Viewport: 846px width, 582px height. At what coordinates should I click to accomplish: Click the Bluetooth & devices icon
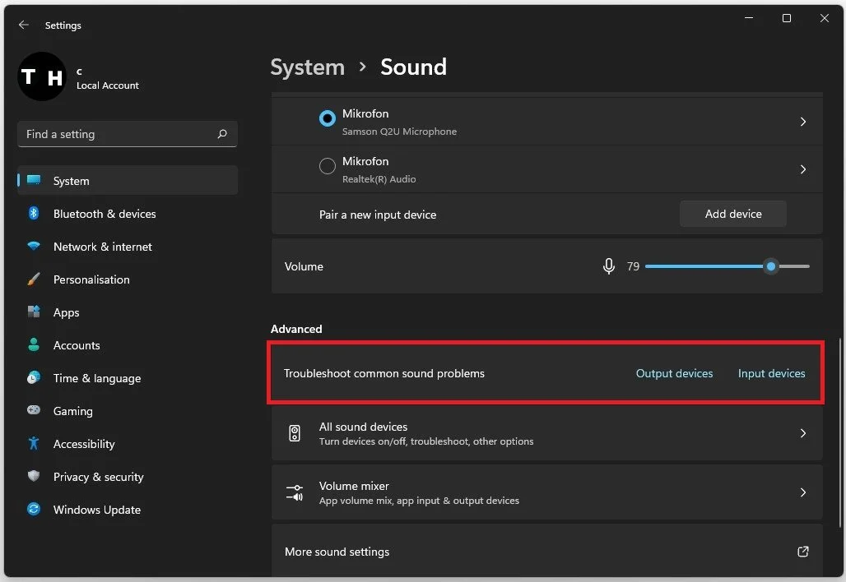tap(34, 214)
